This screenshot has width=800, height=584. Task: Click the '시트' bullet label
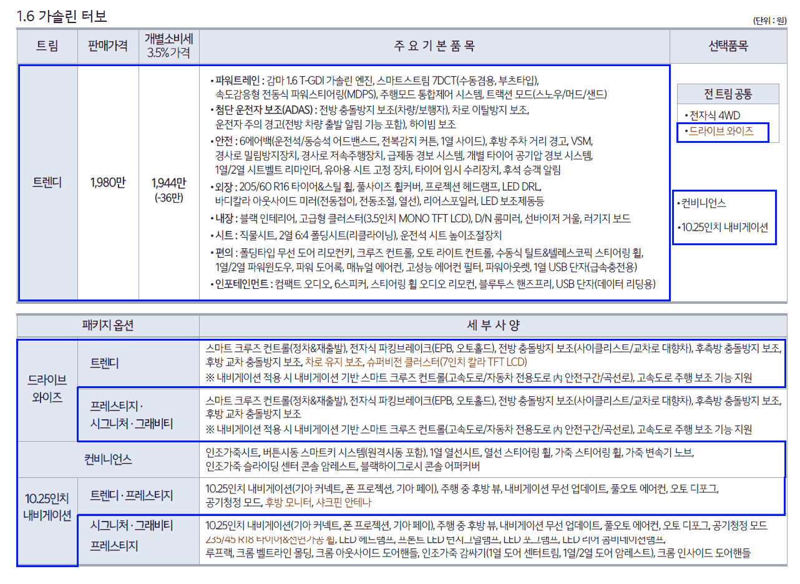[225, 236]
